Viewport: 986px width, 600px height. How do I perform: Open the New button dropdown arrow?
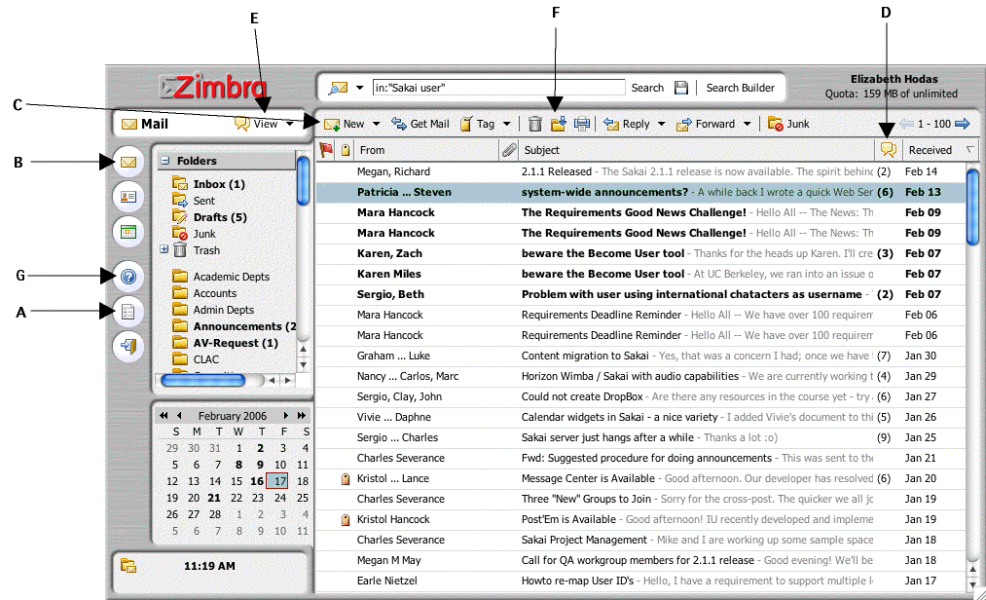[376, 124]
